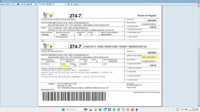Click the linha digitável 27490.00101 number
Image resolution: width=200 pixels, height=112 pixels.
coord(115,47)
